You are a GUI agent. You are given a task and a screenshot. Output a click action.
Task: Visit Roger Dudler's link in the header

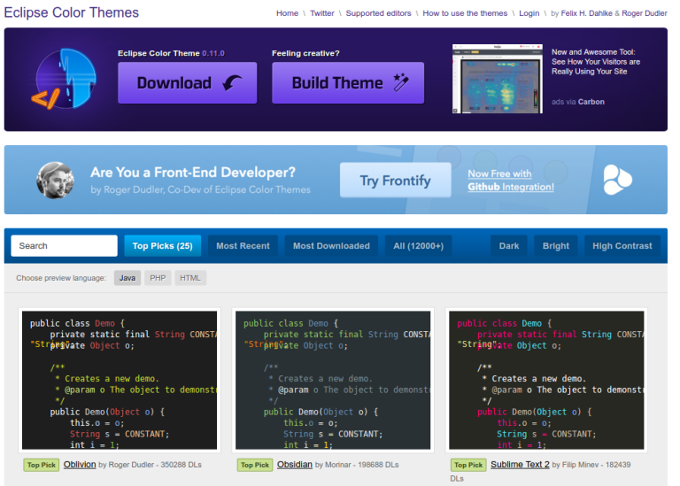pyautogui.click(x=645, y=13)
